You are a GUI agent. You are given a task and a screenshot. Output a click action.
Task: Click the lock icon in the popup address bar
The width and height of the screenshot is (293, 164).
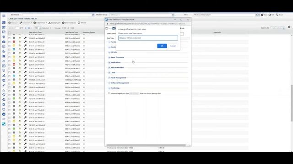coord(107,24)
